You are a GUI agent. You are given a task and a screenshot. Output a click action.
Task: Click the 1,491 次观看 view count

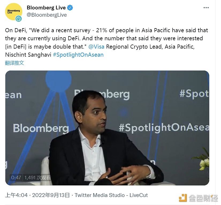37,177
